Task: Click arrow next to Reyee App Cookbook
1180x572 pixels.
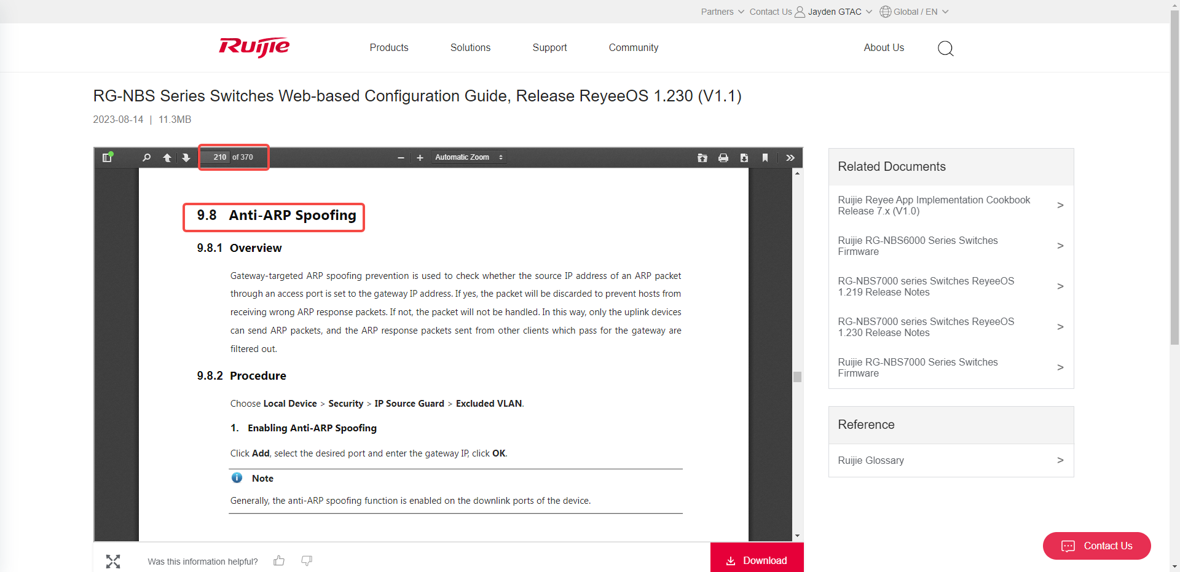Action: pyautogui.click(x=1060, y=205)
